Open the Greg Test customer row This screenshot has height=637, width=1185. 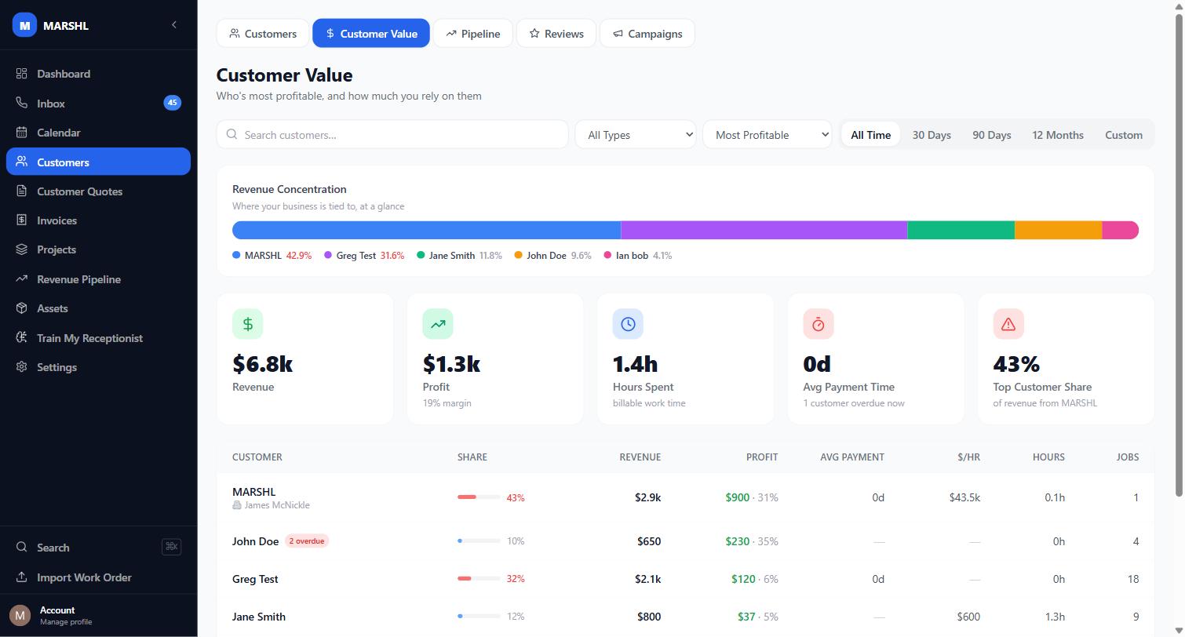685,579
